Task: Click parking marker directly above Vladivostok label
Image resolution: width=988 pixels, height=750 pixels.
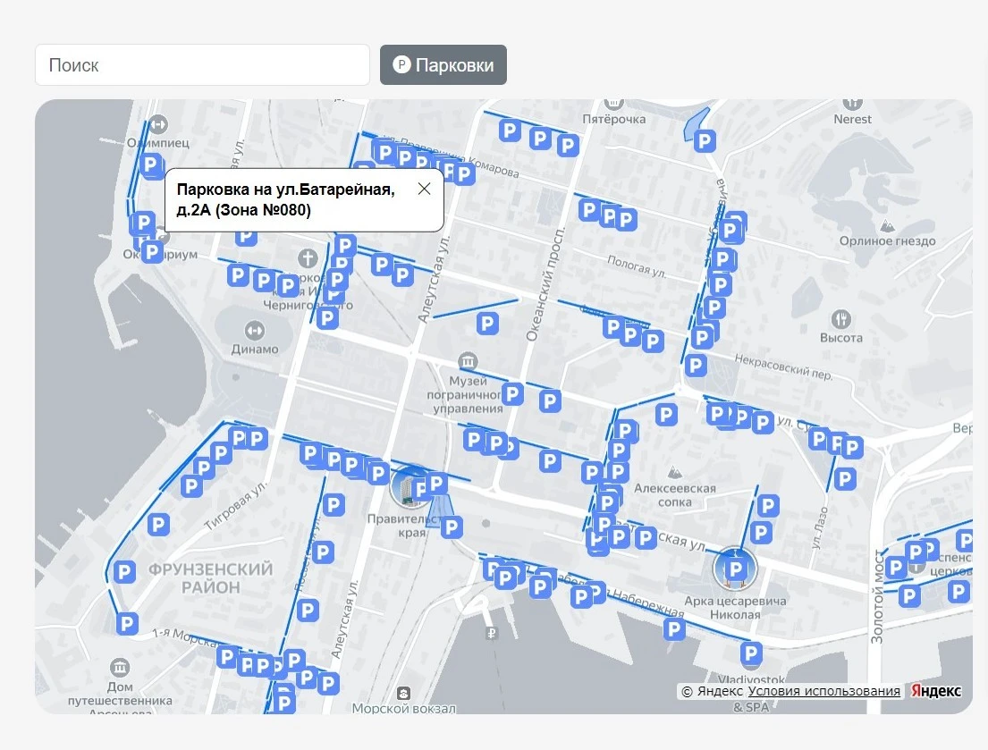Action: [752, 653]
